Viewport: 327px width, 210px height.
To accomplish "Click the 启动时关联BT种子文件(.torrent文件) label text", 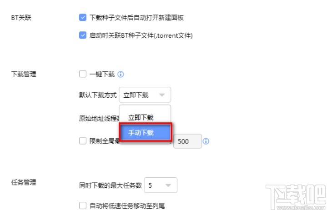I will pos(141,35).
